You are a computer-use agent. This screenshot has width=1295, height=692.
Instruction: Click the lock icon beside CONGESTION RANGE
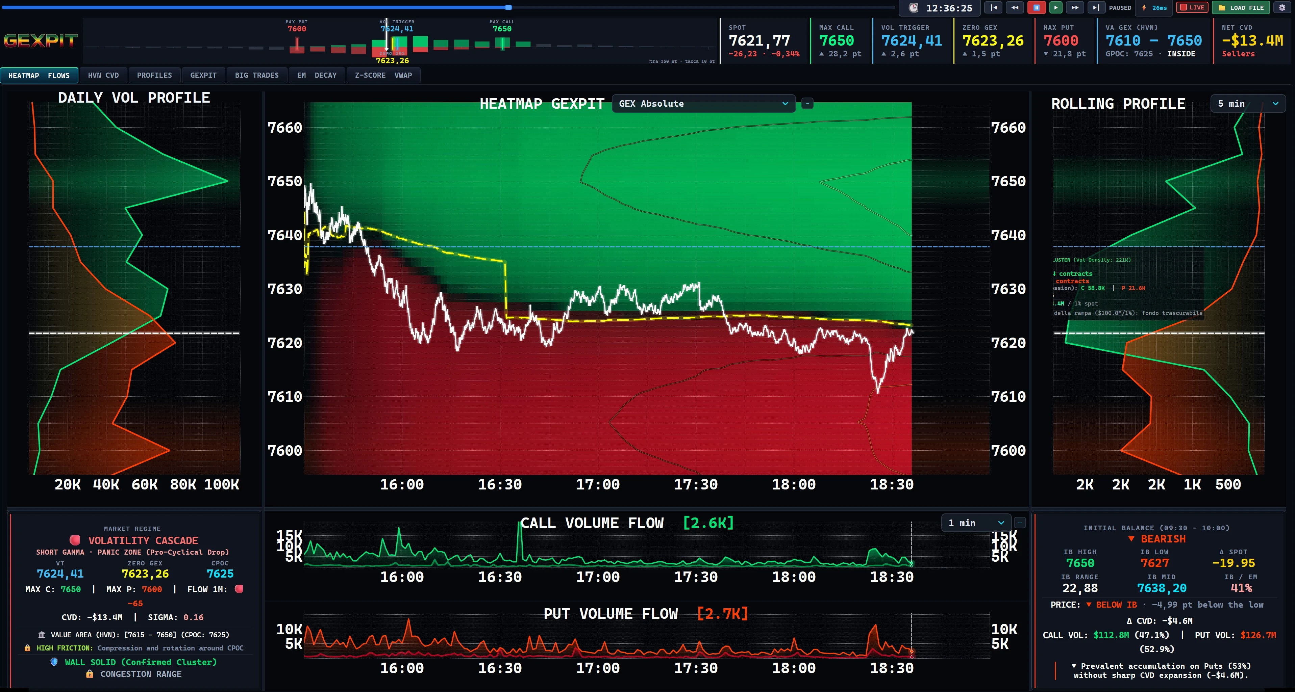[90, 674]
